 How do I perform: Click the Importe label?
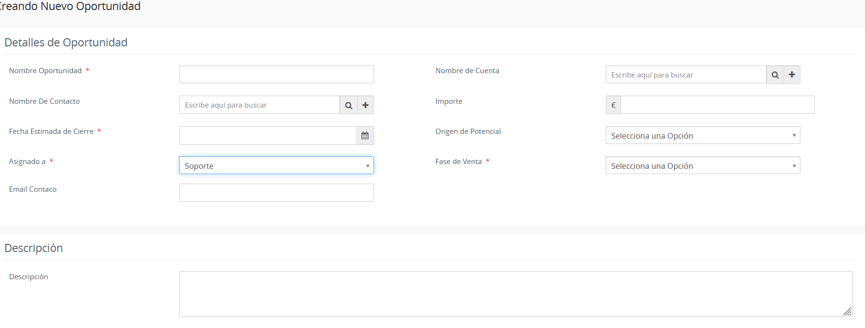pos(449,101)
